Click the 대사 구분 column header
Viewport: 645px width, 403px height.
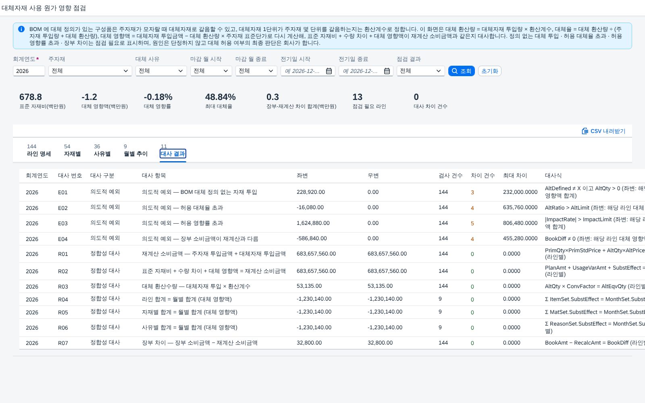click(x=102, y=176)
